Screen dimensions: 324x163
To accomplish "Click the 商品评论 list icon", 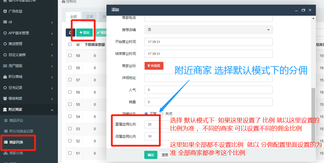I will (6, 121).
